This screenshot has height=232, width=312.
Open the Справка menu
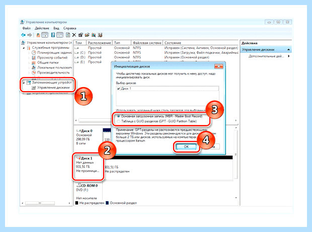click(69, 28)
